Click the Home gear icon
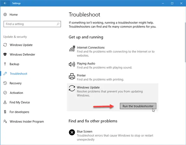This screenshot has height=145, width=186. 5,15
